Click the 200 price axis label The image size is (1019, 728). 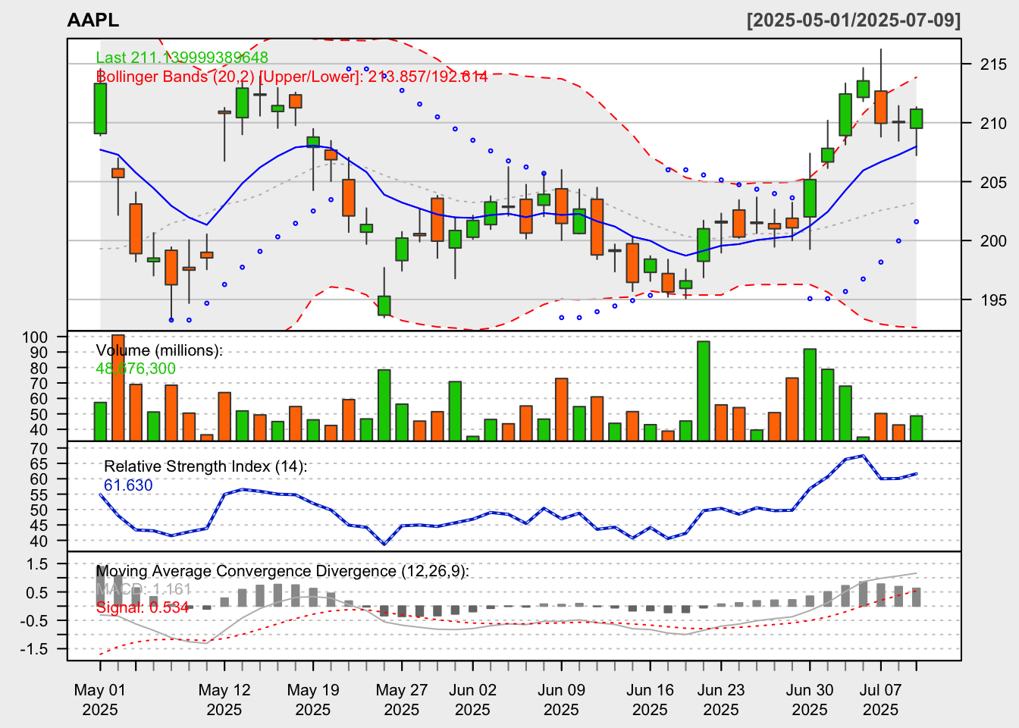point(993,241)
